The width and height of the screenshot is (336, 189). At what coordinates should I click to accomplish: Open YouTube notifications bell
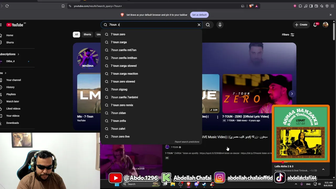pyautogui.click(x=315, y=25)
